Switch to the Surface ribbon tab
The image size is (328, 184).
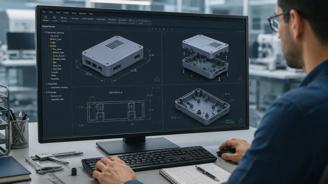(x=75, y=19)
